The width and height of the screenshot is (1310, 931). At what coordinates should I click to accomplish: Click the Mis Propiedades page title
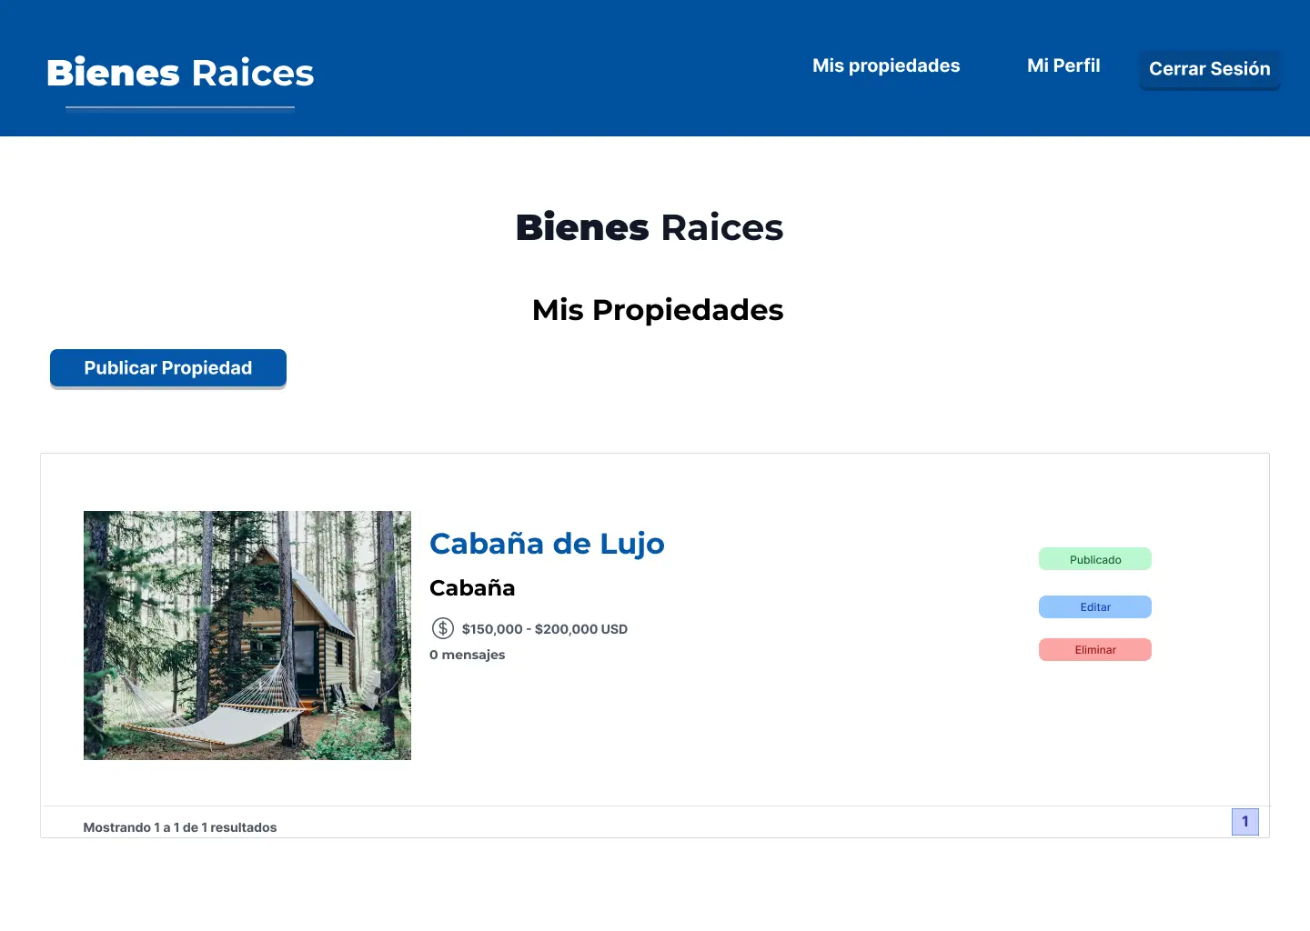tap(657, 309)
